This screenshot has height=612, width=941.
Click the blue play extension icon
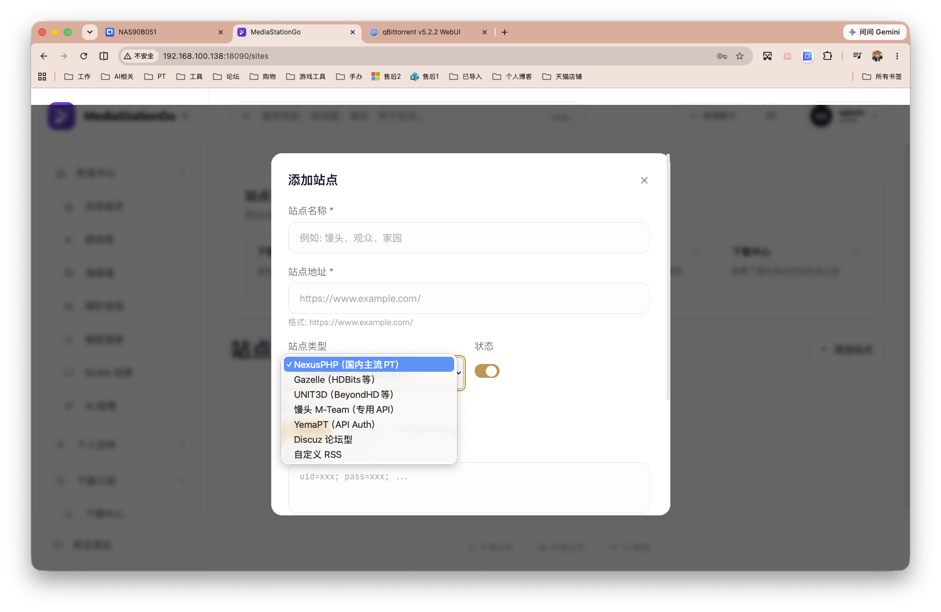coord(807,56)
